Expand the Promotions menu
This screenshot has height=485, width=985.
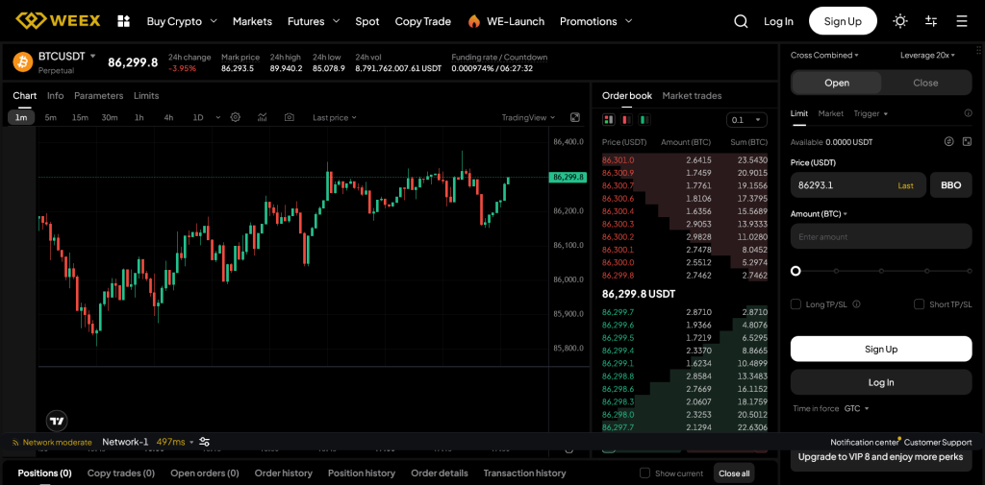click(595, 21)
